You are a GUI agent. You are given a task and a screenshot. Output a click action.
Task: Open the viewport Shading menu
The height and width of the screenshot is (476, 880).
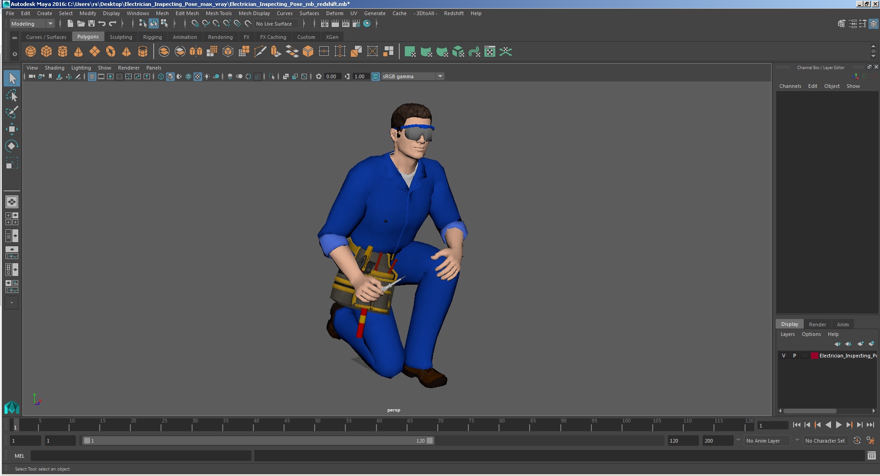tap(54, 68)
